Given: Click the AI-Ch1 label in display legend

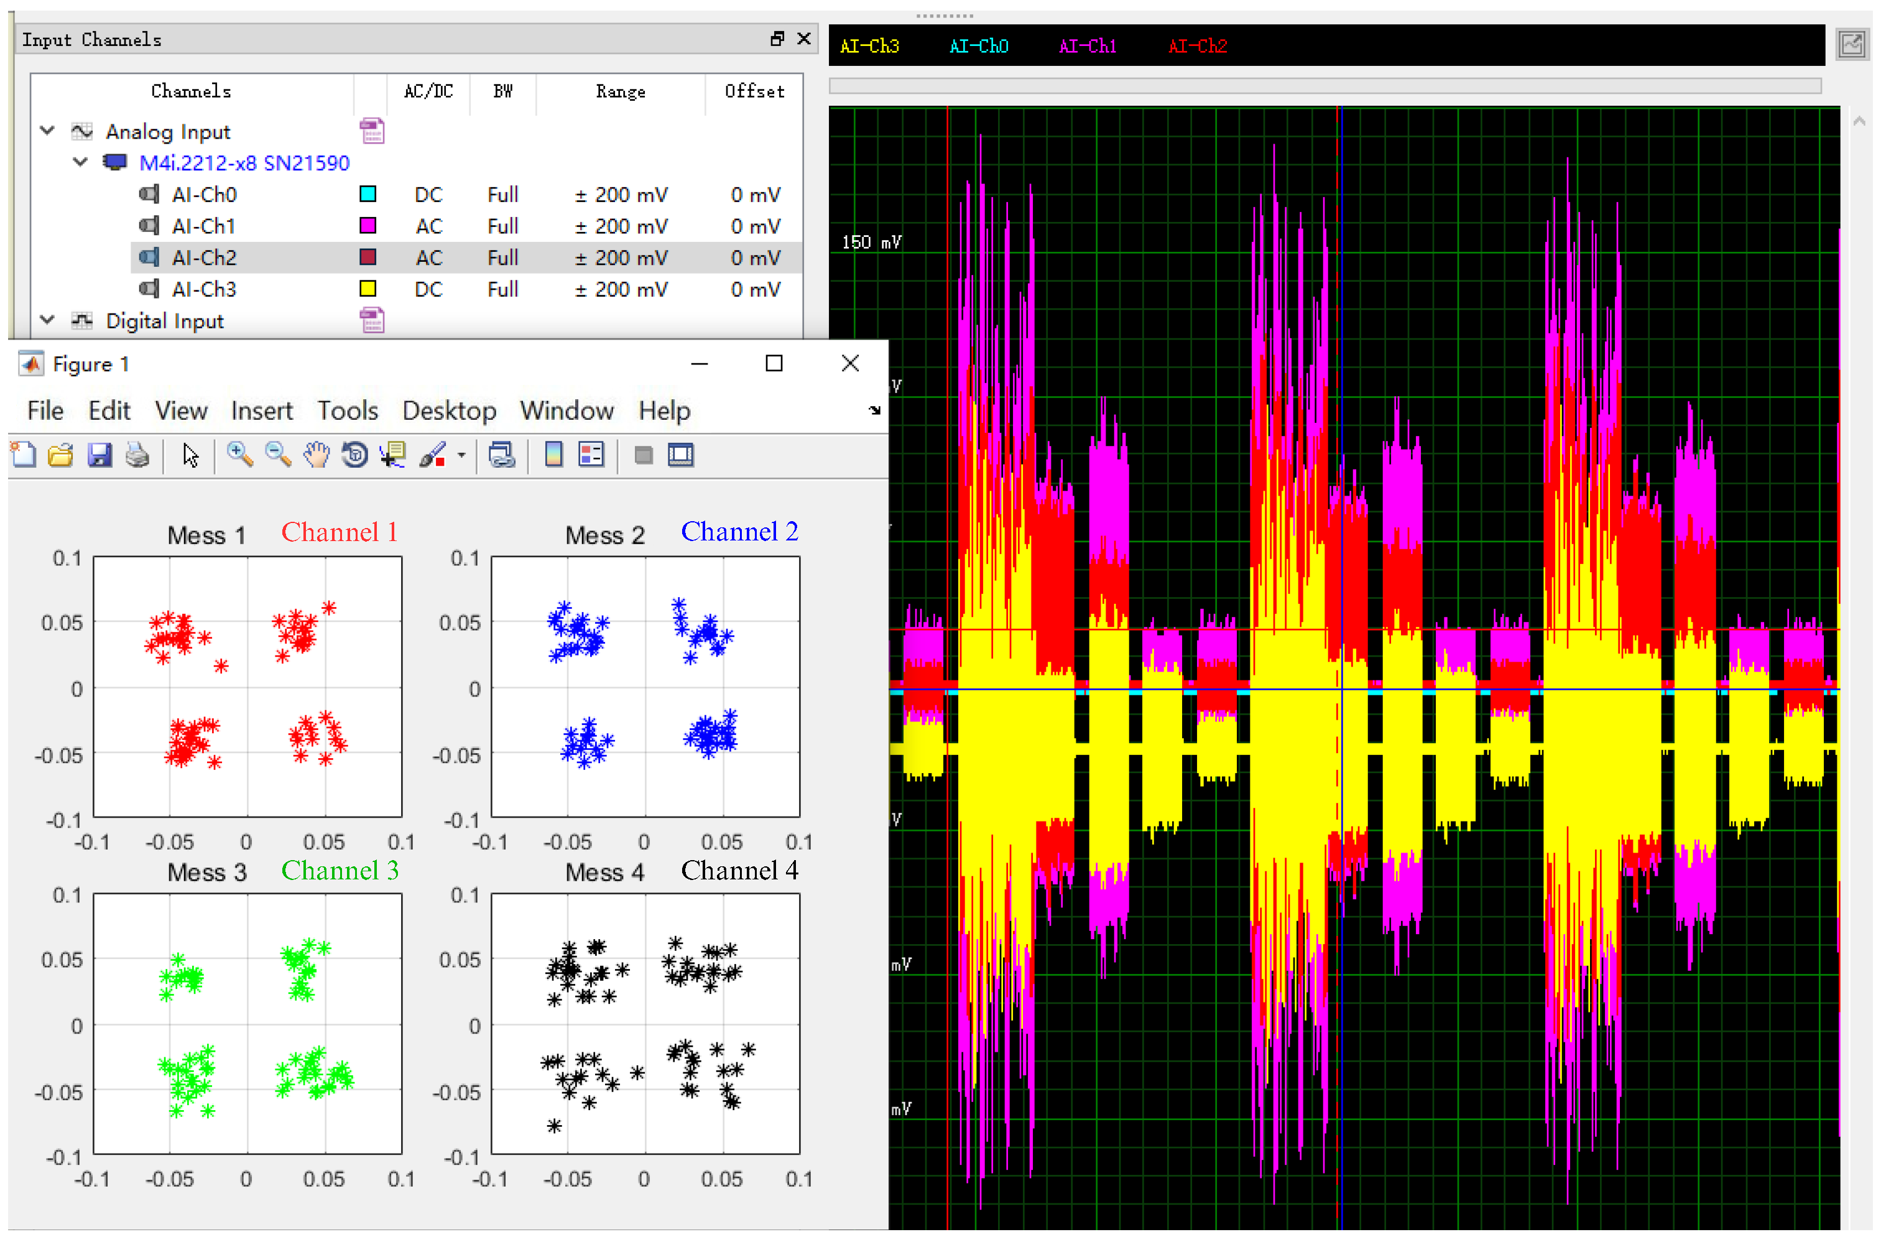Looking at the screenshot, I should point(1088,47).
